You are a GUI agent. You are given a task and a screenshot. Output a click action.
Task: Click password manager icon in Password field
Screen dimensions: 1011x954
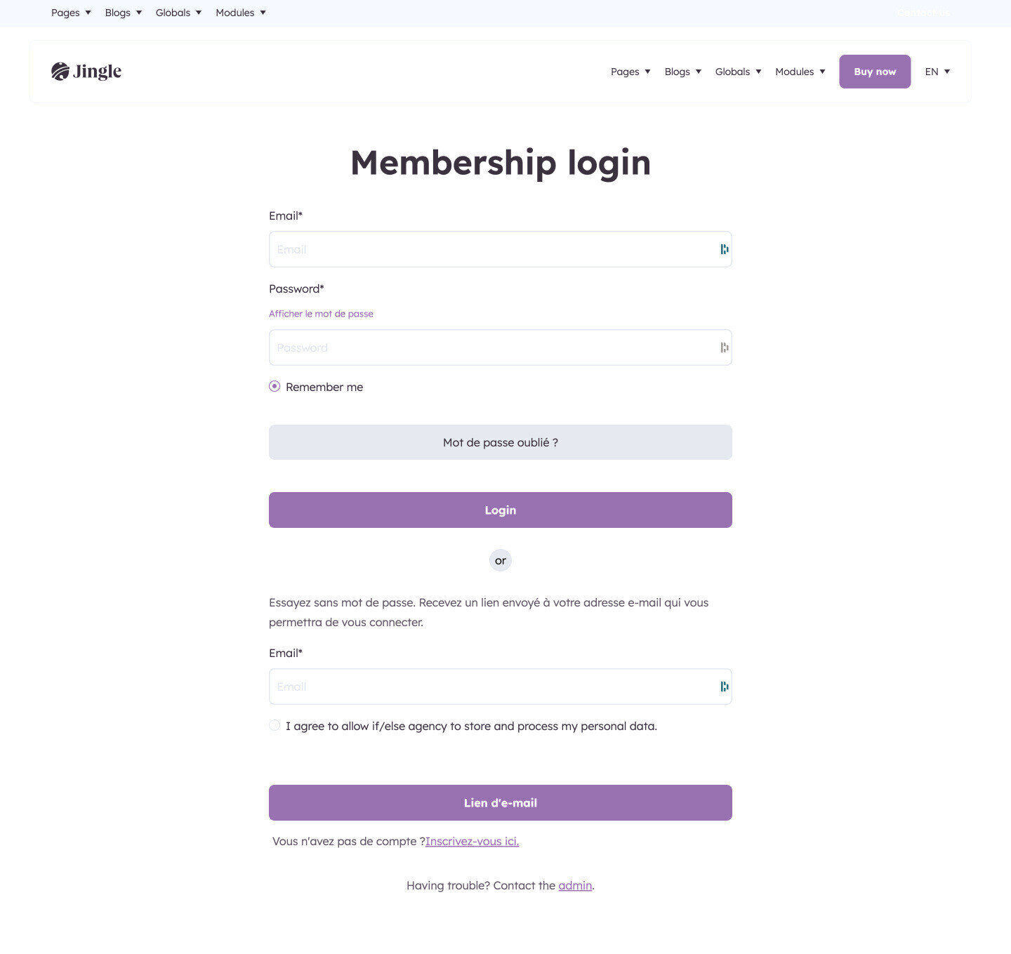pos(724,347)
